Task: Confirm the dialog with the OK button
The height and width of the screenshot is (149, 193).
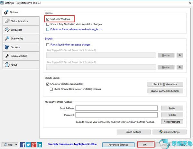Action: pos(145,145)
